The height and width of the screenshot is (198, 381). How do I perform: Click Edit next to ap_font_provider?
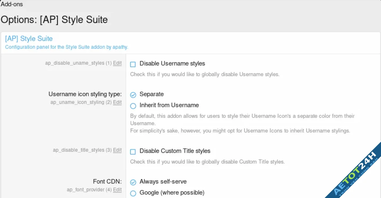117,190
